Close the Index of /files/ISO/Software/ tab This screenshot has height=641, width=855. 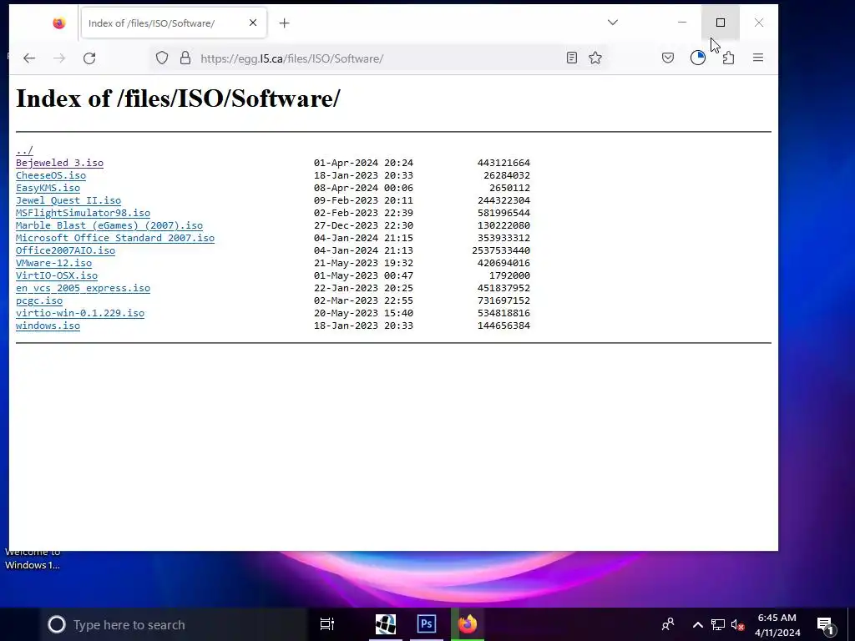click(253, 23)
